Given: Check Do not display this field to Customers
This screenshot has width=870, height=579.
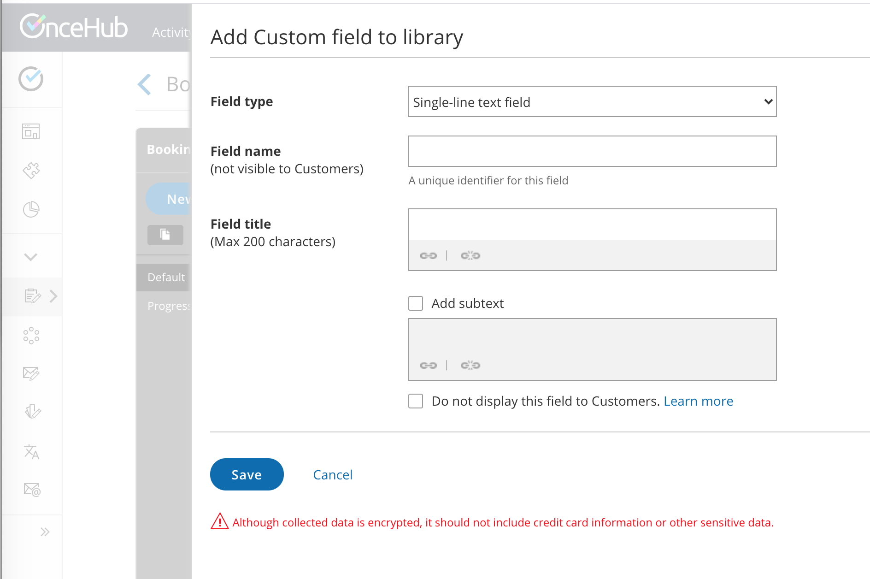Looking at the screenshot, I should click(x=416, y=401).
